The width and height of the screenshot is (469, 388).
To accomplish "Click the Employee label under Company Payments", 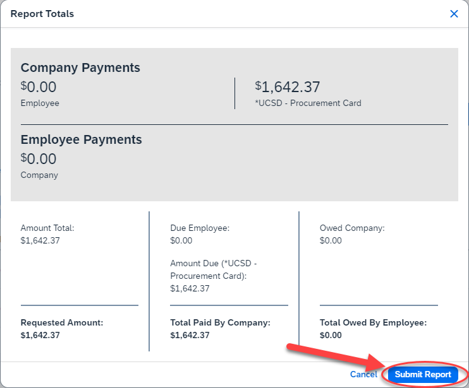I will pos(40,103).
